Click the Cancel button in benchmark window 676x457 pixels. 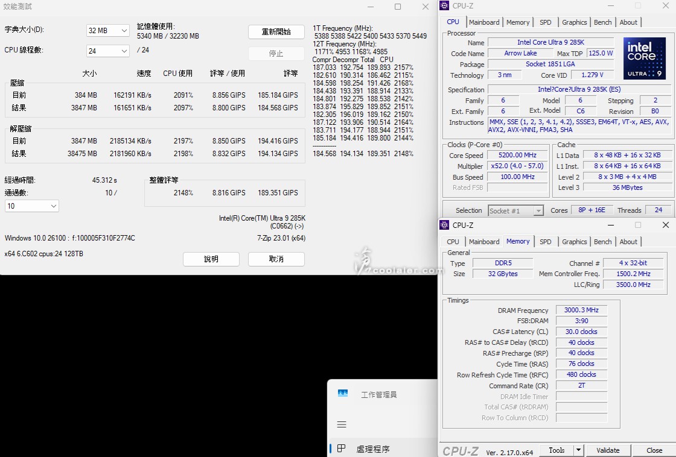point(276,259)
